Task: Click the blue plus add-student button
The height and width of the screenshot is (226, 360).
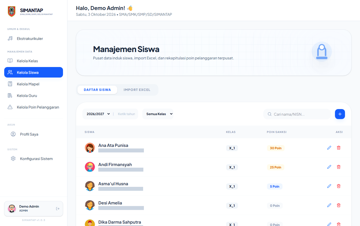Action: (340, 114)
